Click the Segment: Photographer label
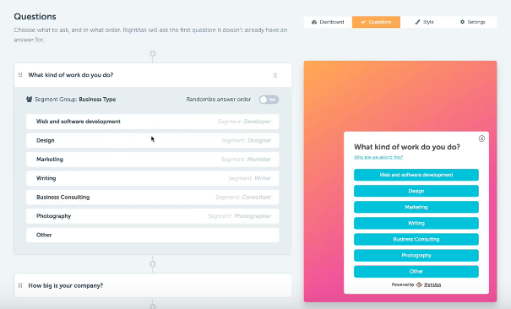Screen dimensions: 511x309 (240, 216)
